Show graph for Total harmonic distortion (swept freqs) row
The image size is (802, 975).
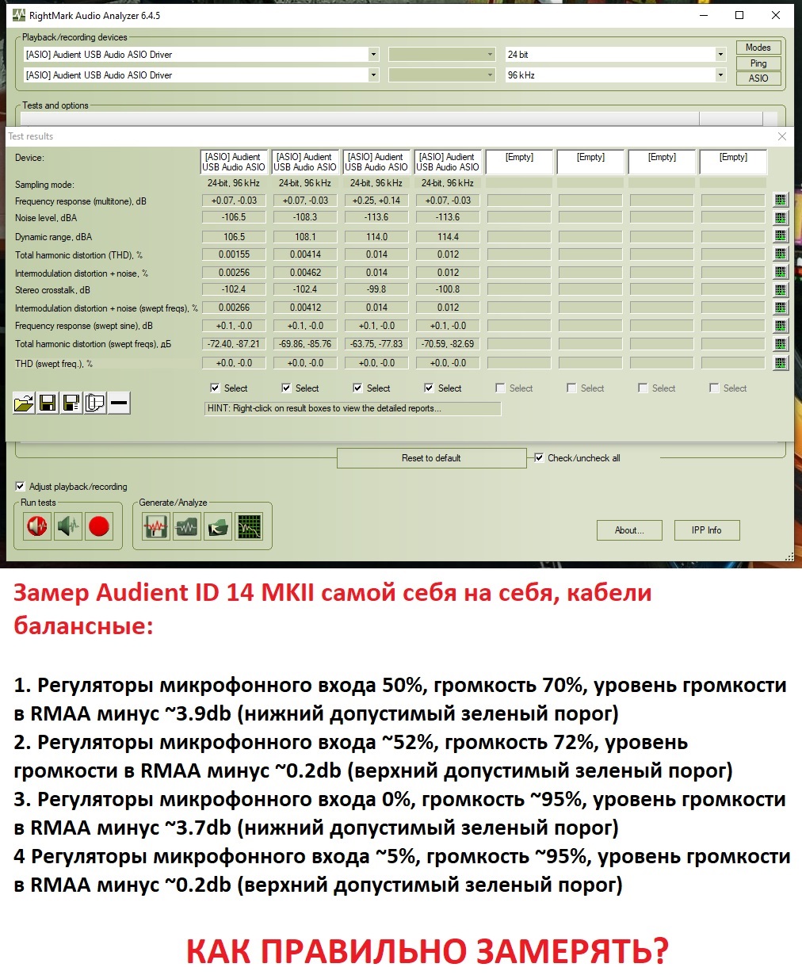click(781, 344)
